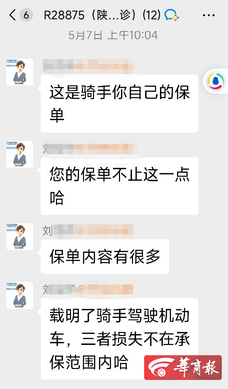Open group title R28875 chat info
Viewport: 228px width, 389px height.
pos(102,16)
